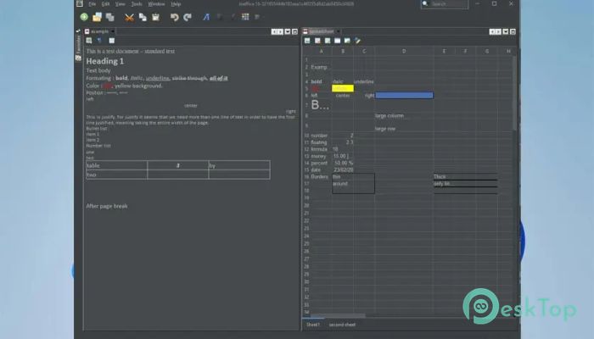This screenshot has height=339, width=594.
Task: Select the spreadsheet document tab
Action: pos(322,31)
